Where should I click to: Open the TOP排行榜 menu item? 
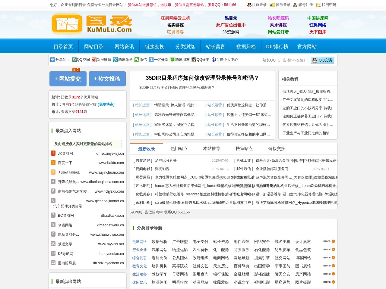tap(277, 46)
